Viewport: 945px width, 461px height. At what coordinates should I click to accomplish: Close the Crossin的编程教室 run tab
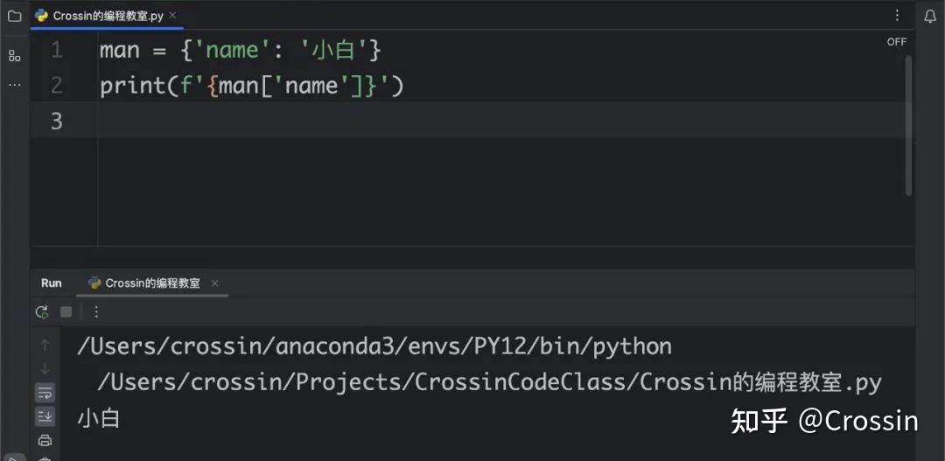click(x=214, y=283)
